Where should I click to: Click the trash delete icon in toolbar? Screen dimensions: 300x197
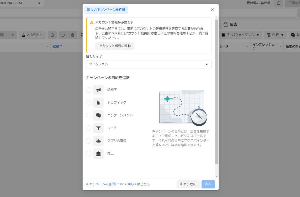pos(73,35)
